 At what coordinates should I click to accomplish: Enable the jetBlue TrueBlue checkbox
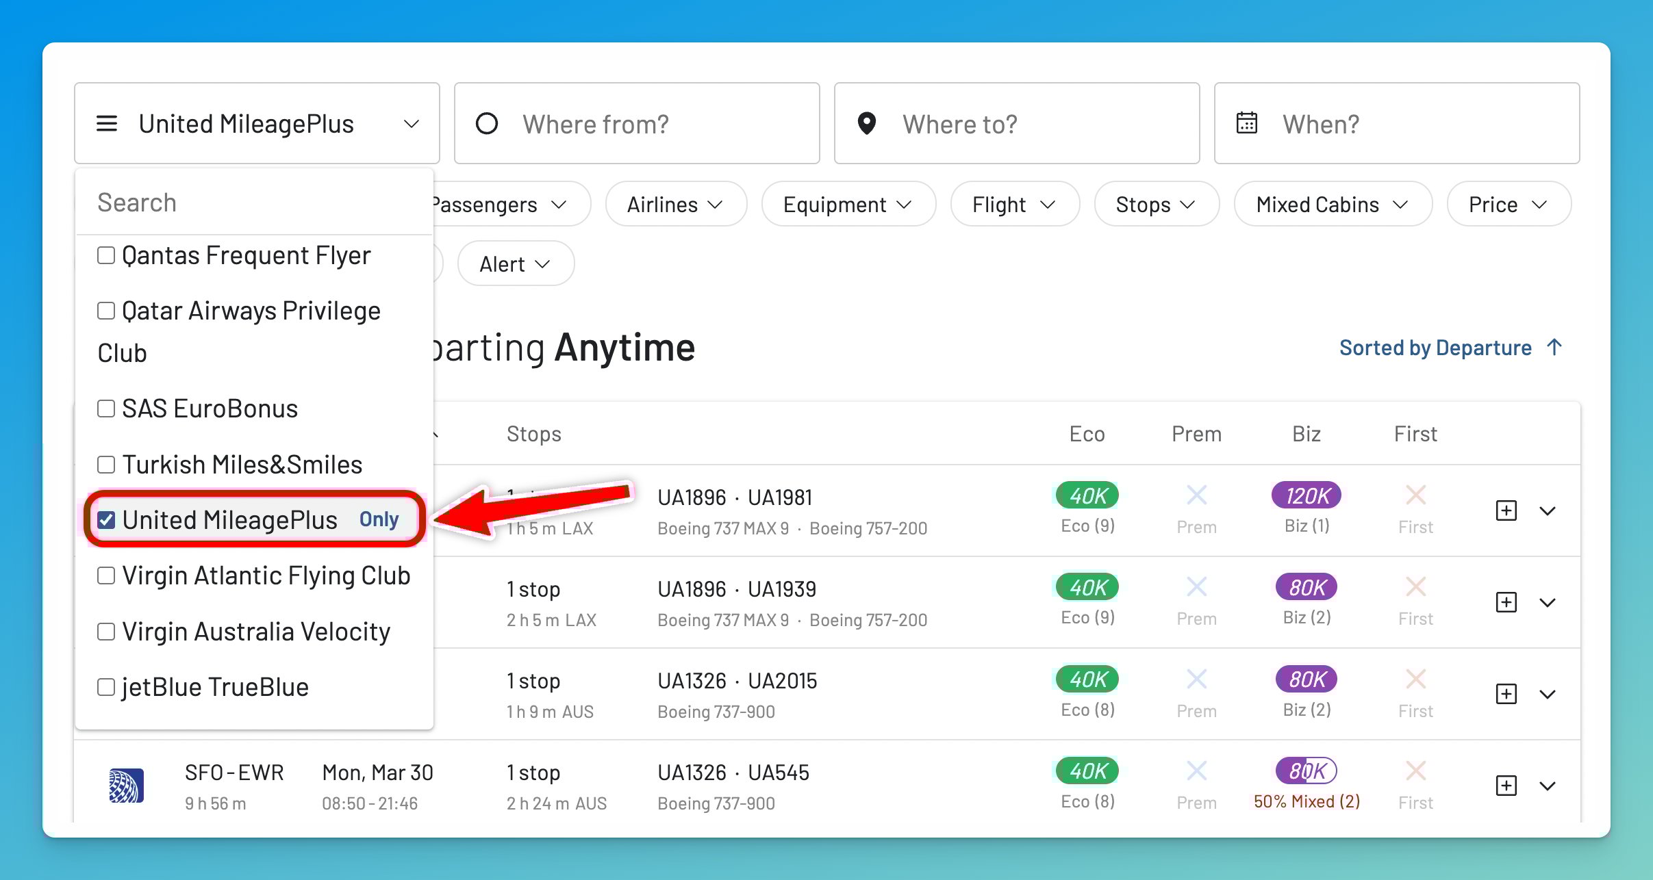(106, 686)
